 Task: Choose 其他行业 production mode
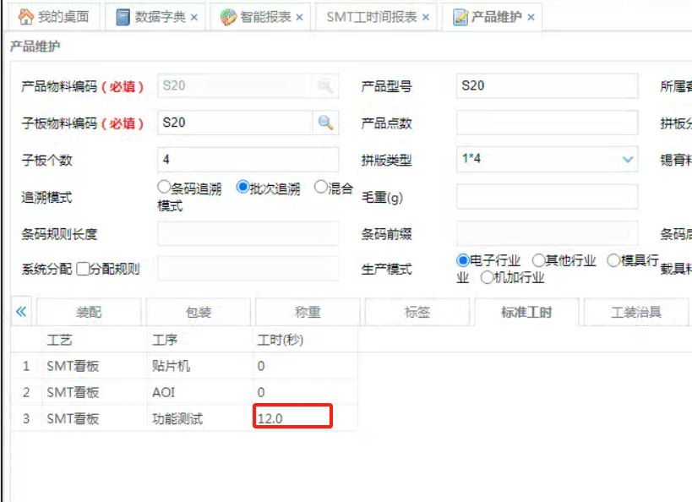[x=538, y=261]
